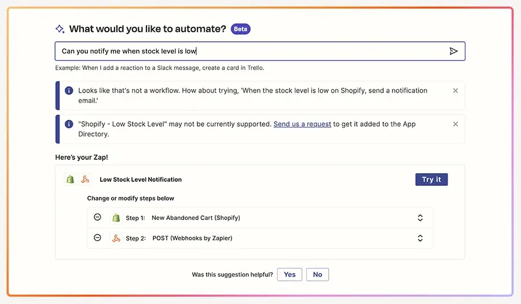Remove Step 2 with the minus icon
Image resolution: width=521 pixels, height=304 pixels.
97,237
